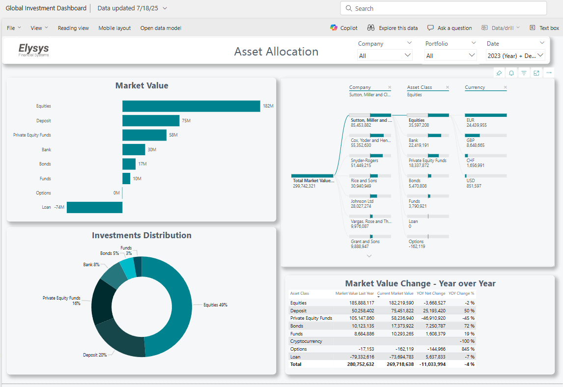
Task: Open the visual filters icon
Action: [524, 73]
